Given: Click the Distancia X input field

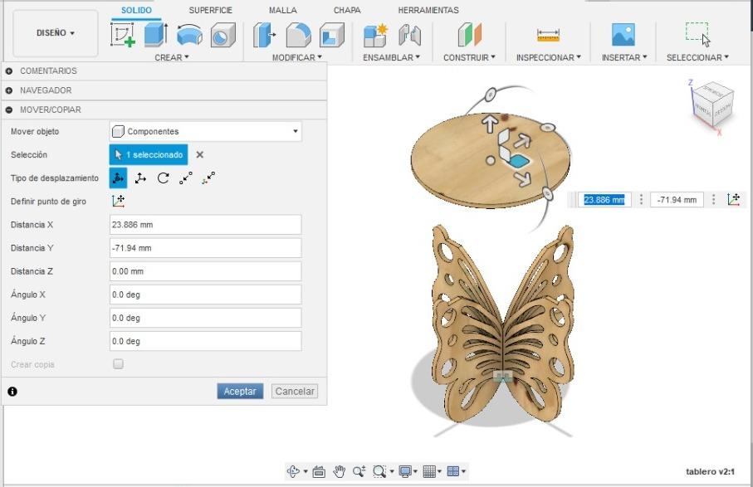Looking at the screenshot, I should pyautogui.click(x=206, y=225).
